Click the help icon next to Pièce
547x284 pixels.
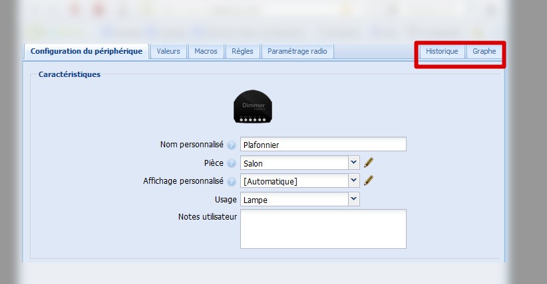click(232, 163)
